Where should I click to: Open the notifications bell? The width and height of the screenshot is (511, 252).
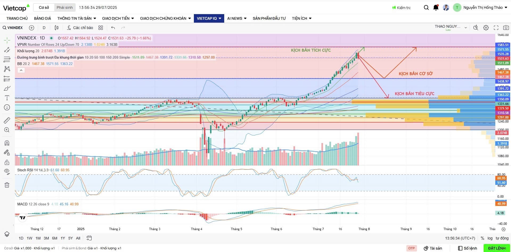pyautogui.click(x=436, y=7)
